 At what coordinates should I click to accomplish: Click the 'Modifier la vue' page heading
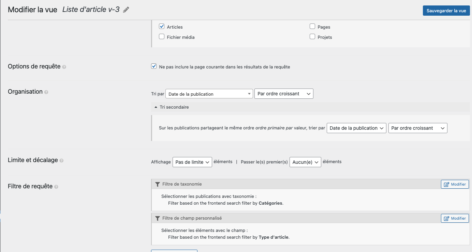pyautogui.click(x=32, y=10)
